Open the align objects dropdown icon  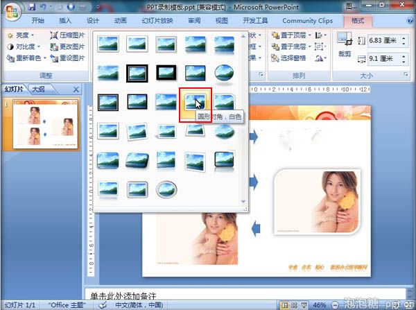click(x=320, y=35)
